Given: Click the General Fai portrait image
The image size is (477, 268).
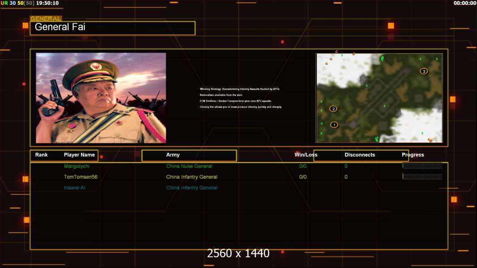Looking at the screenshot, I should pyautogui.click(x=101, y=98).
